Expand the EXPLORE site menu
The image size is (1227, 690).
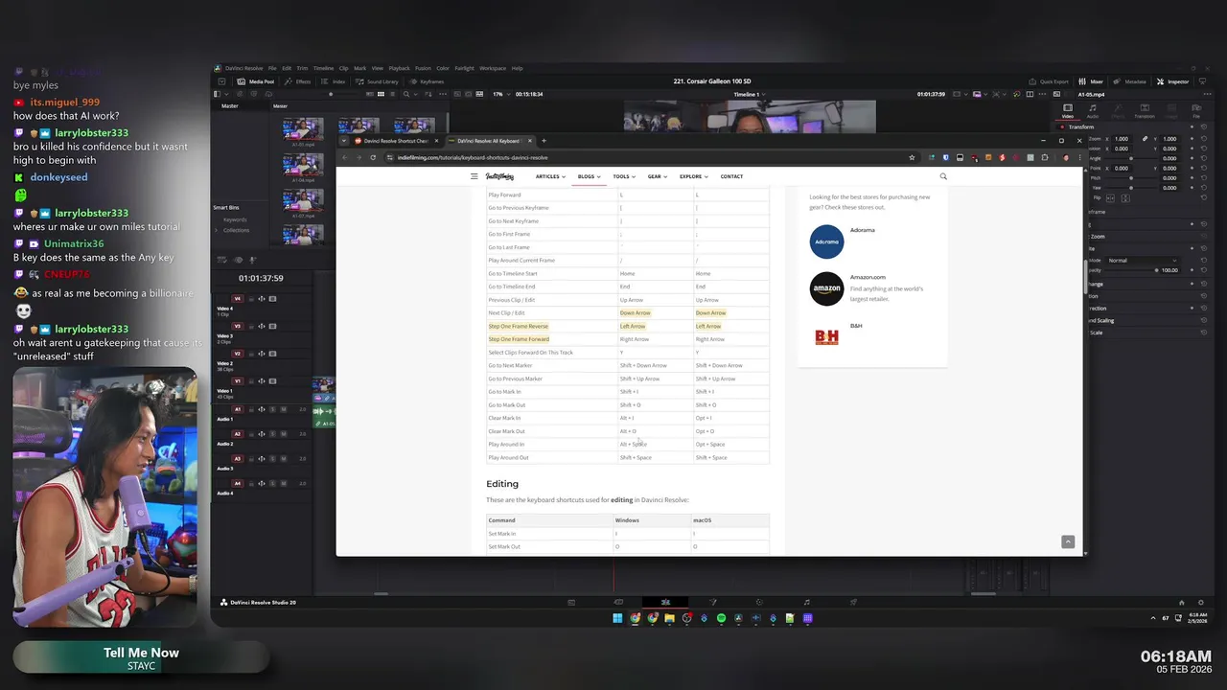click(694, 176)
